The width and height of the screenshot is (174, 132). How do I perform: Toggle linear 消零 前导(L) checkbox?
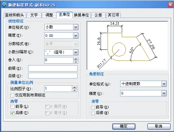pyautogui.click(x=12, y=107)
